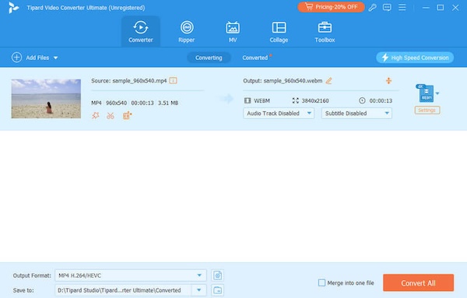Viewport: 467px width, 298px height.
Task: Open the hamburger menu icon
Action: (x=402, y=8)
